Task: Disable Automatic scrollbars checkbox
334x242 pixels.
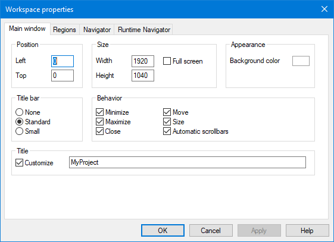Action: click(167, 131)
